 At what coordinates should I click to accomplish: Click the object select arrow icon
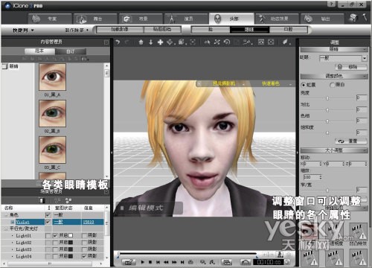click(207, 42)
